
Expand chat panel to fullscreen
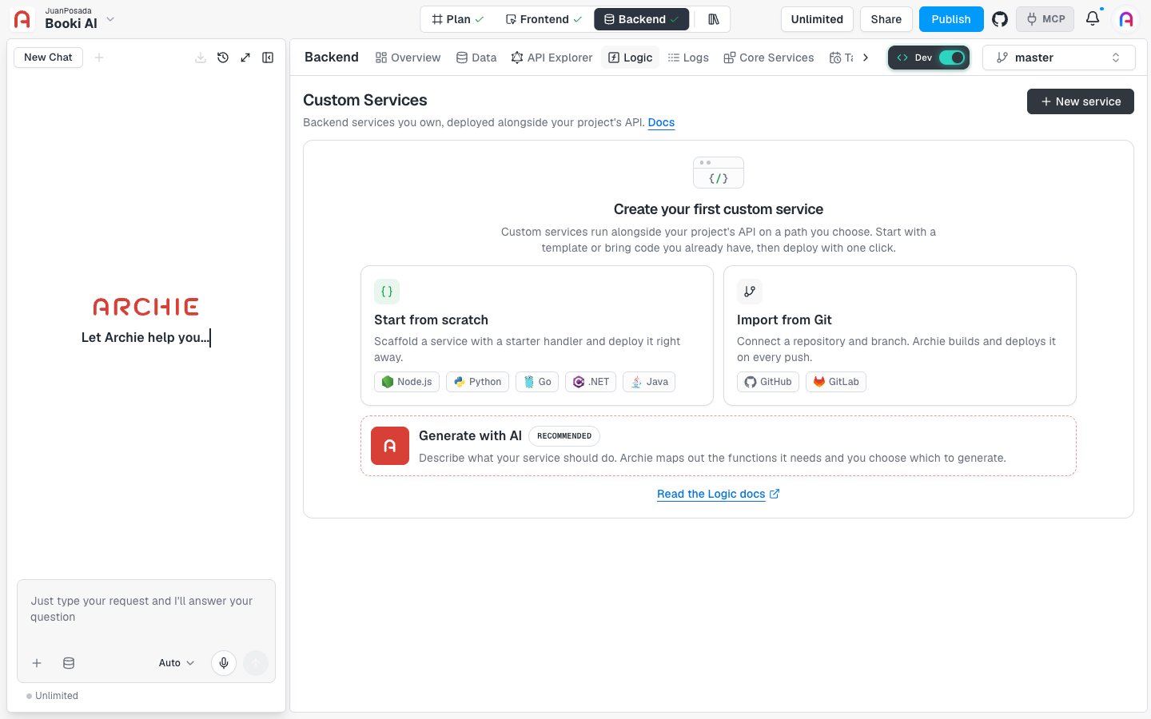click(245, 58)
